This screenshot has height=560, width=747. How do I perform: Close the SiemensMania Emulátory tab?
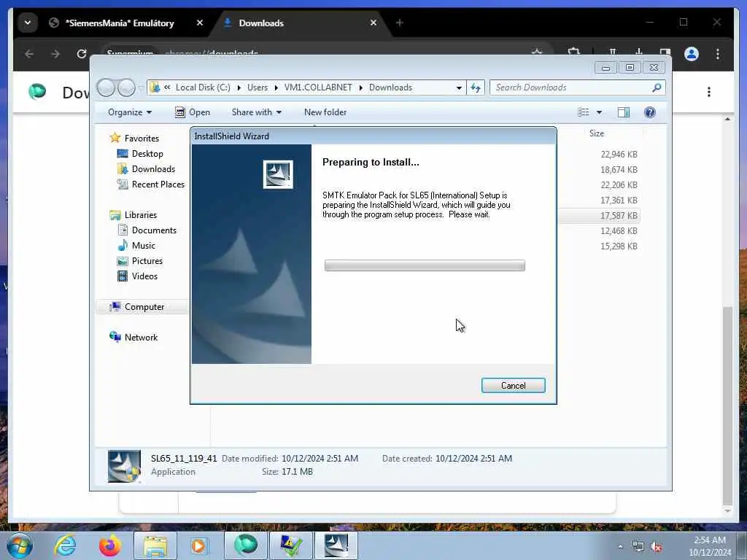click(200, 23)
